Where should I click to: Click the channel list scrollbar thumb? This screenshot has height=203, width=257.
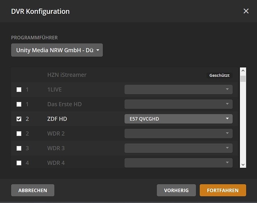click(x=243, y=79)
